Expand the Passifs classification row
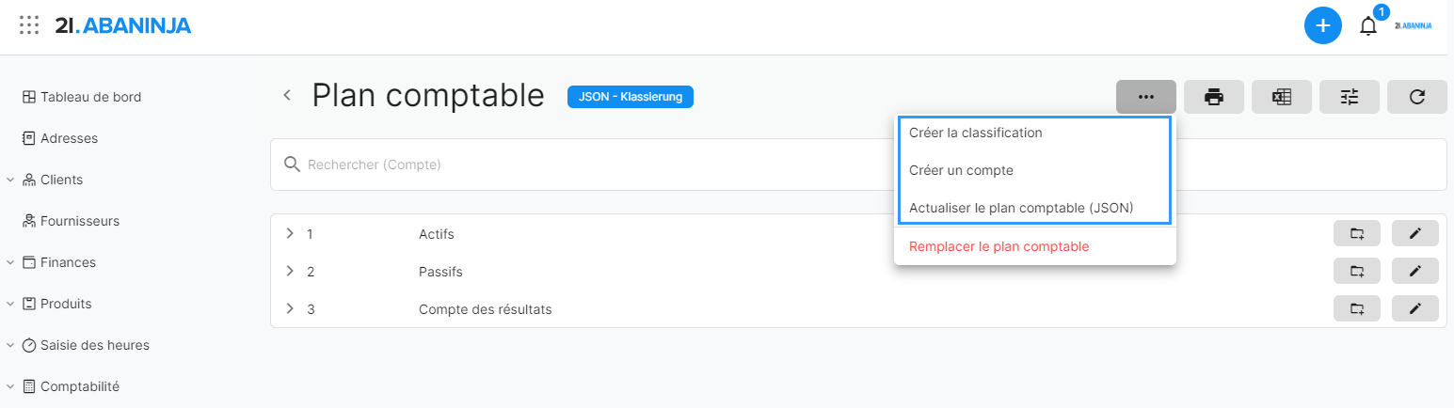 [290, 271]
